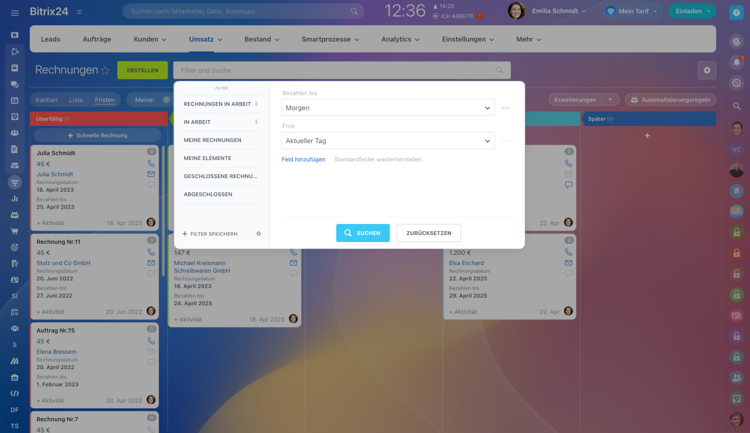Viewport: 750px width, 433px height.
Task: Mark Rechnungen as favorite with the star
Action: coord(105,70)
